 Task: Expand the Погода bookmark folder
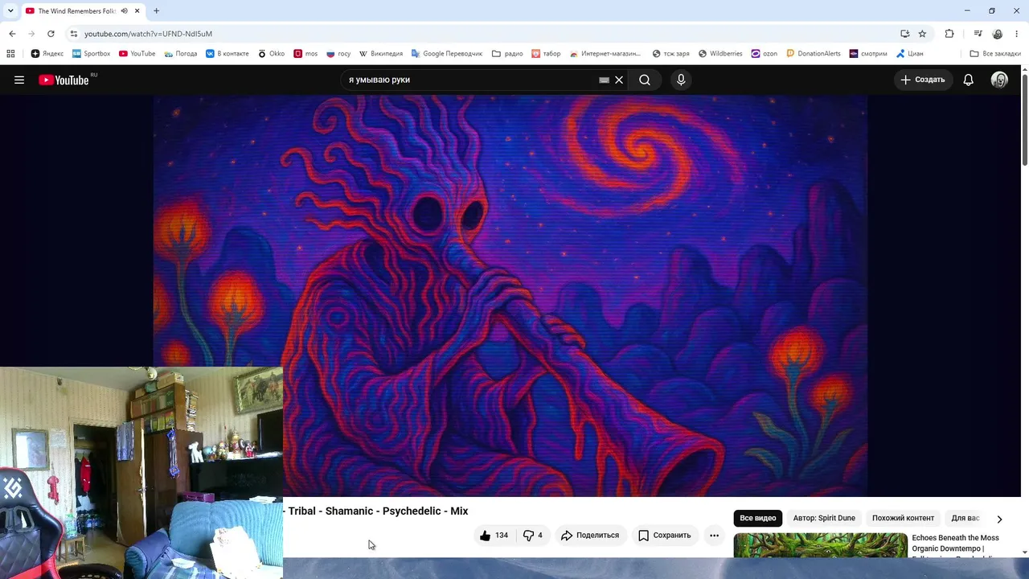click(180, 54)
